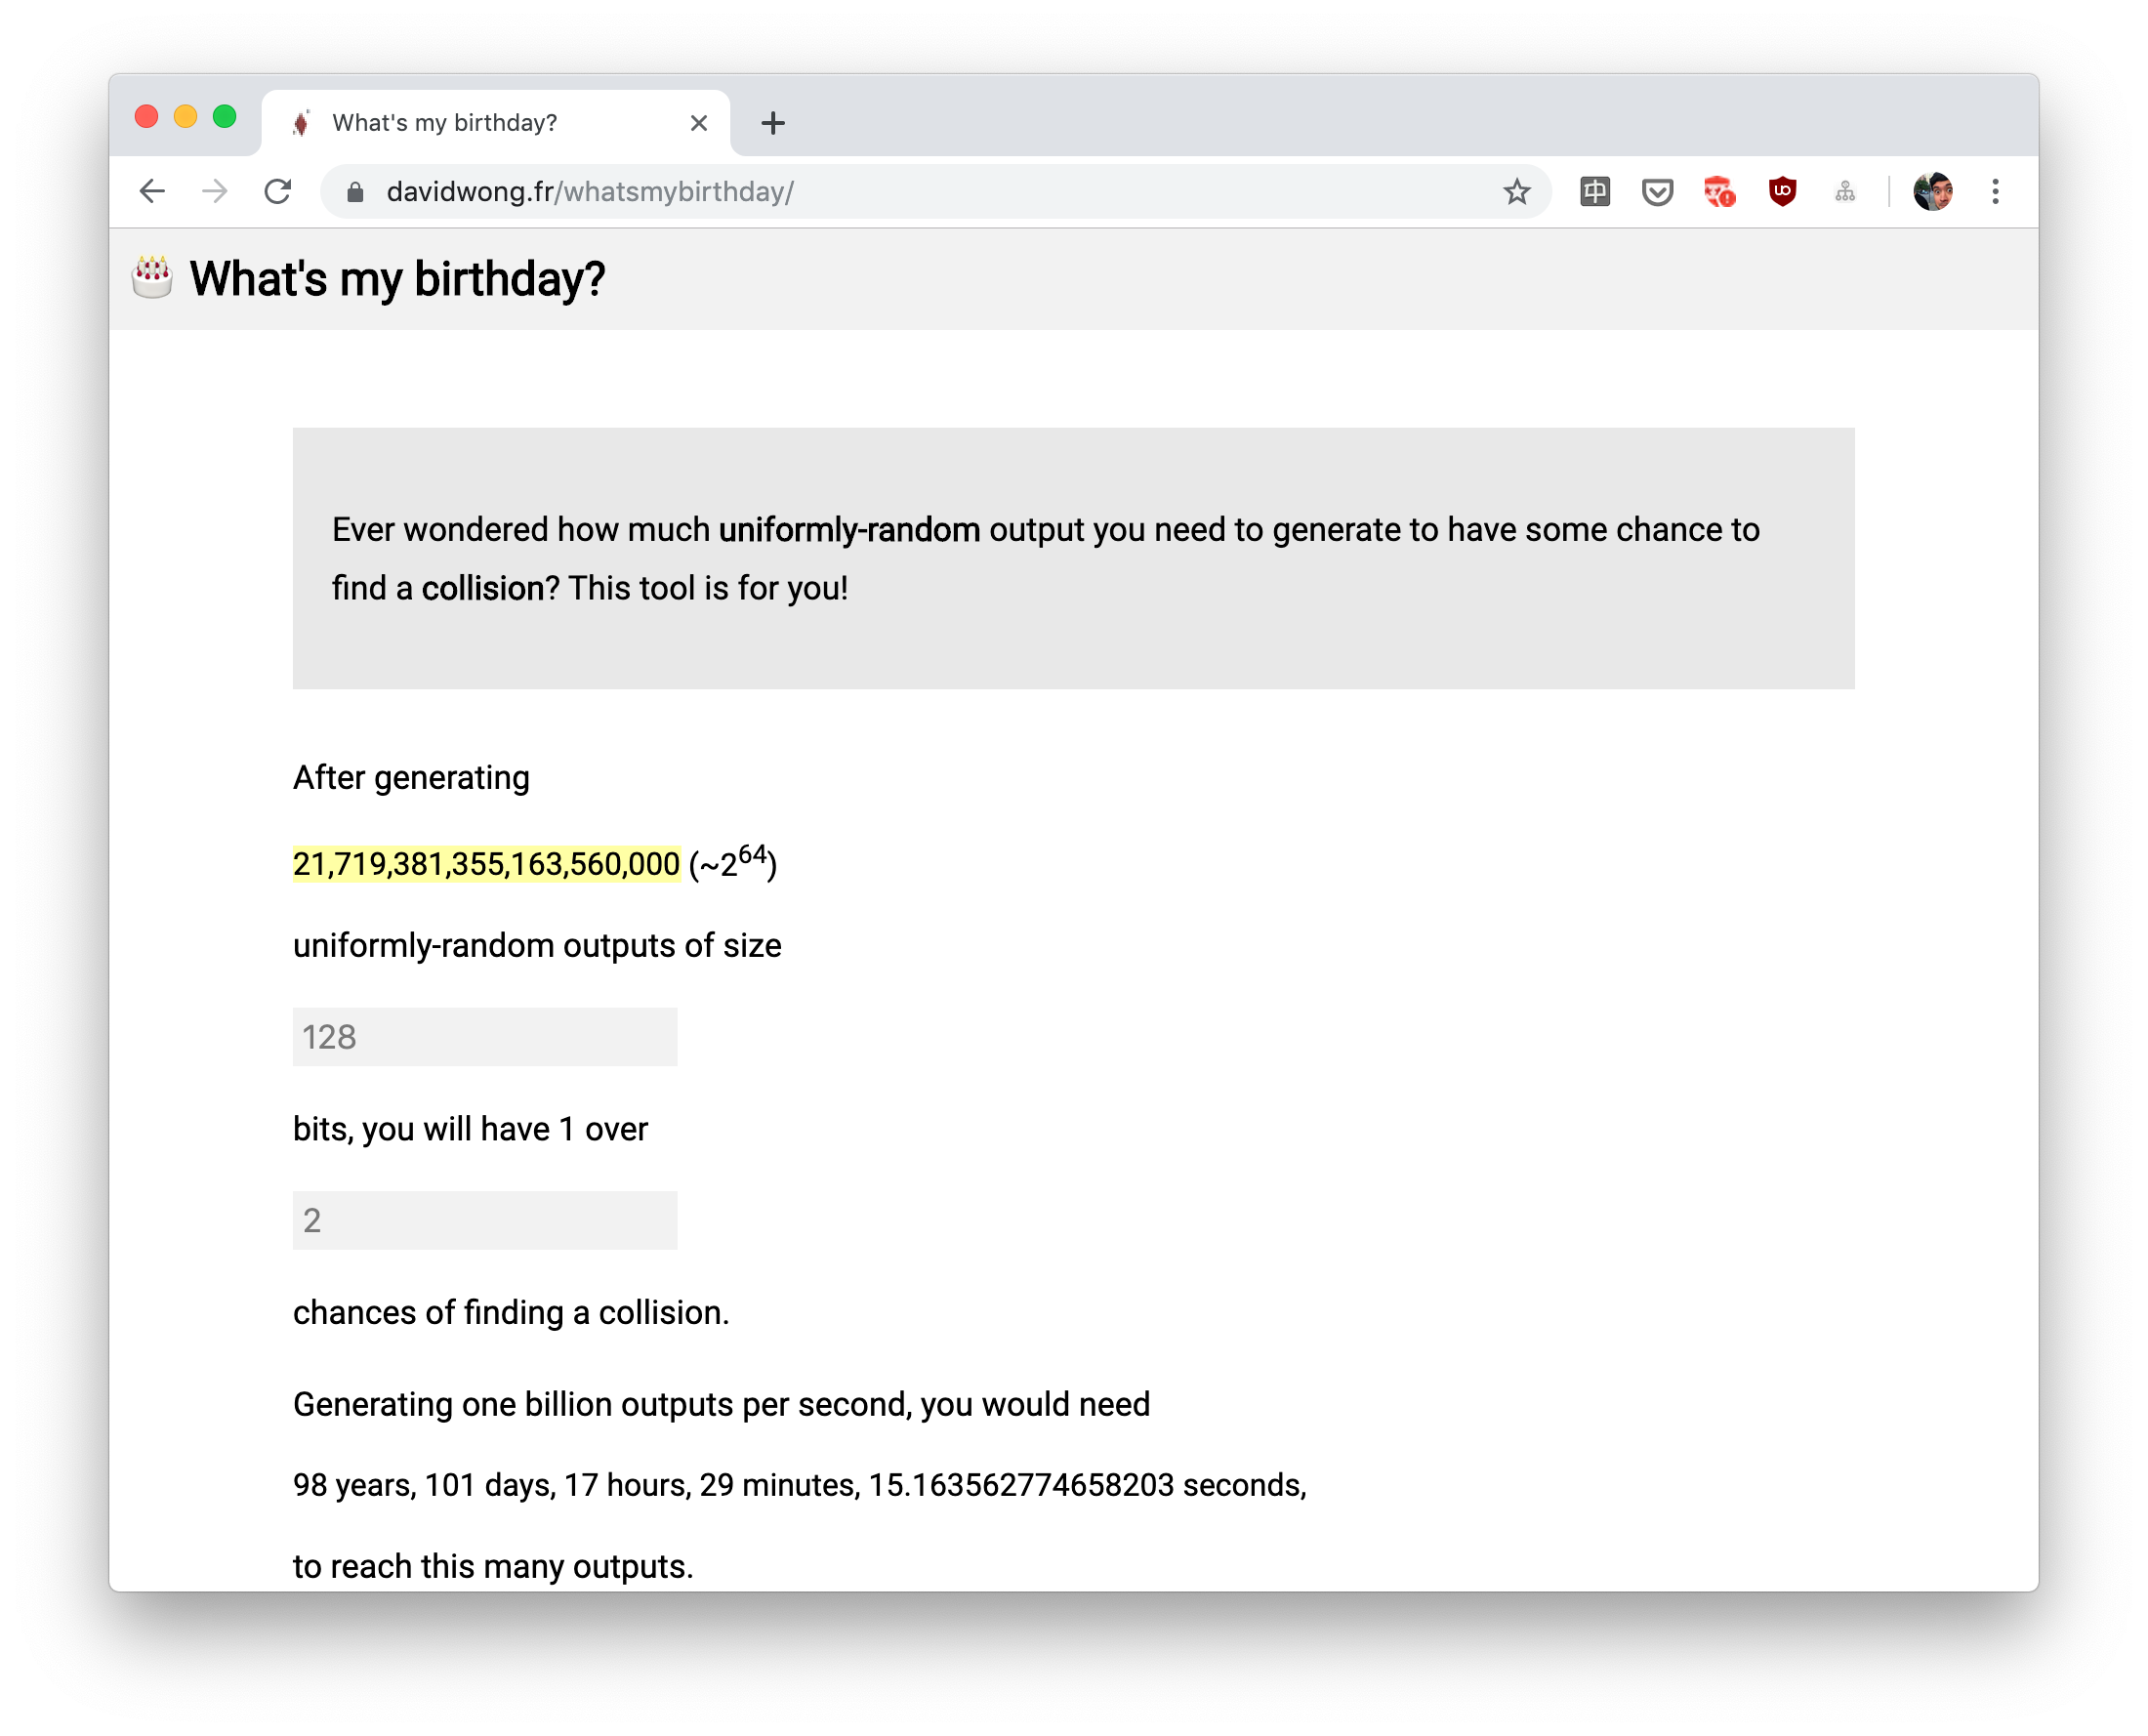Focus the davidwong.fr address bar

pos(900,192)
